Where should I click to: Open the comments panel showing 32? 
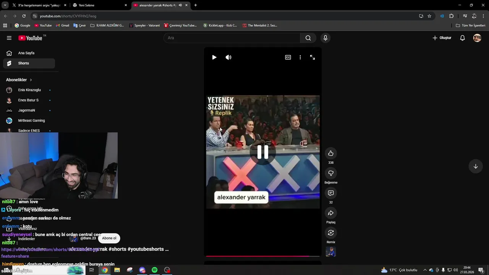pyautogui.click(x=331, y=193)
